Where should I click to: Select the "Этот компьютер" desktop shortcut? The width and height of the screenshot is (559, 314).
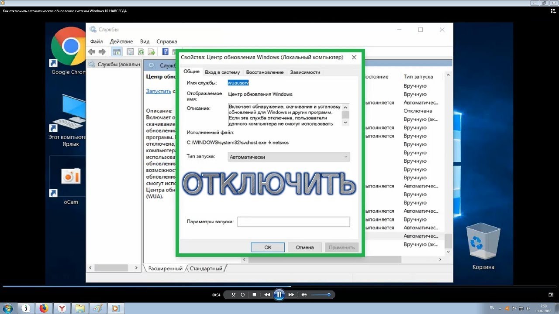pyautogui.click(x=68, y=120)
